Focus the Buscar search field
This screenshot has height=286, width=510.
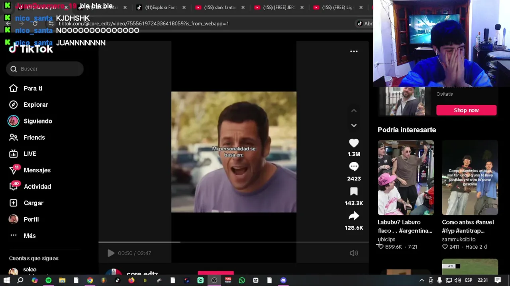click(45, 69)
